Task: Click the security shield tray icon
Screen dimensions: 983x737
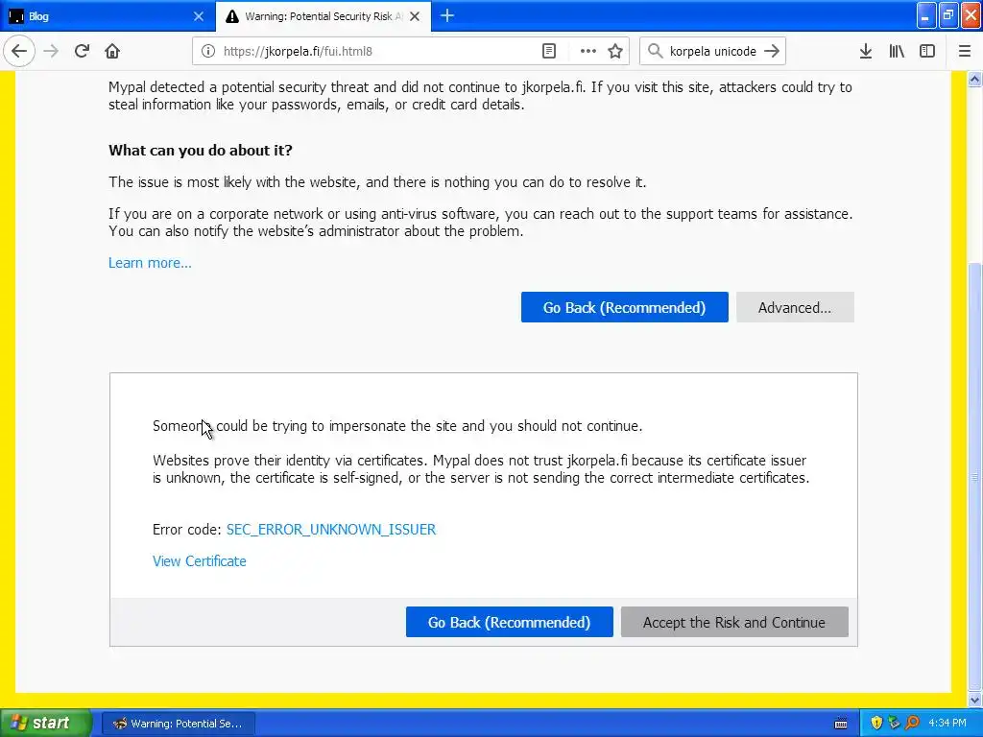Action: (x=875, y=723)
